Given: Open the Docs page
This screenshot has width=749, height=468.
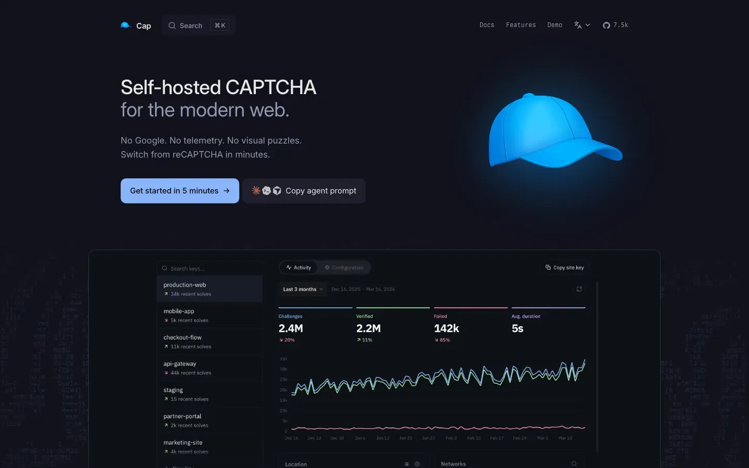Looking at the screenshot, I should click(487, 25).
